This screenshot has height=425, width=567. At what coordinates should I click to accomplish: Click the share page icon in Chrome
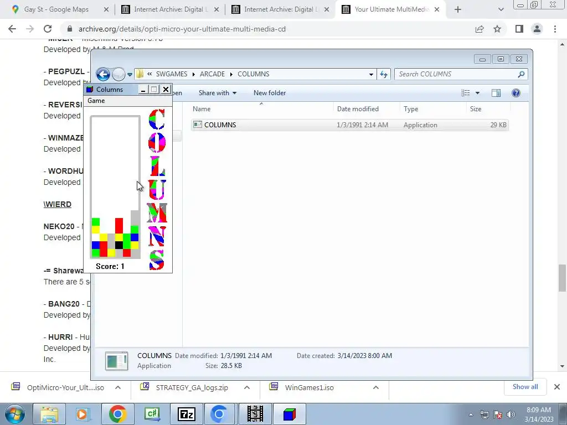[480, 29]
